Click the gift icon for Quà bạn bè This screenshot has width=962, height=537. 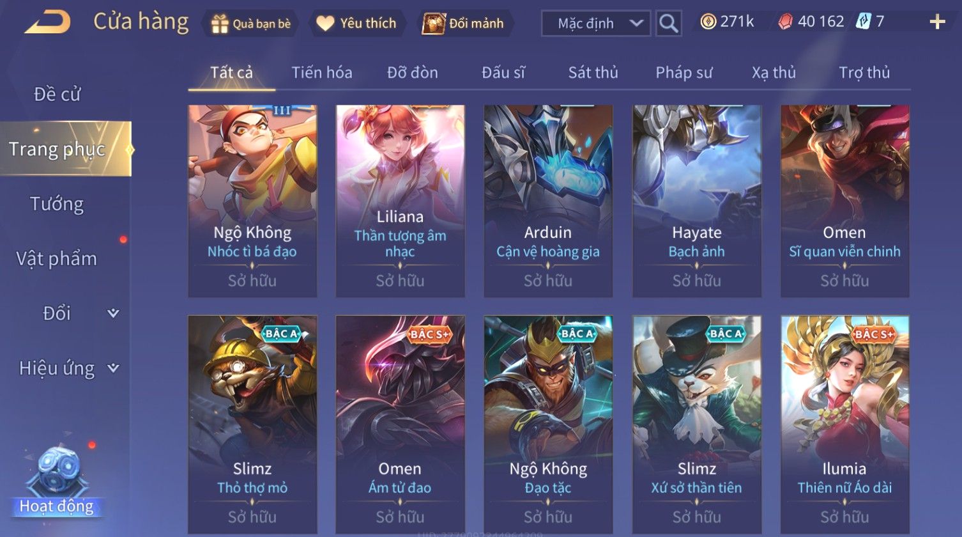tap(220, 24)
